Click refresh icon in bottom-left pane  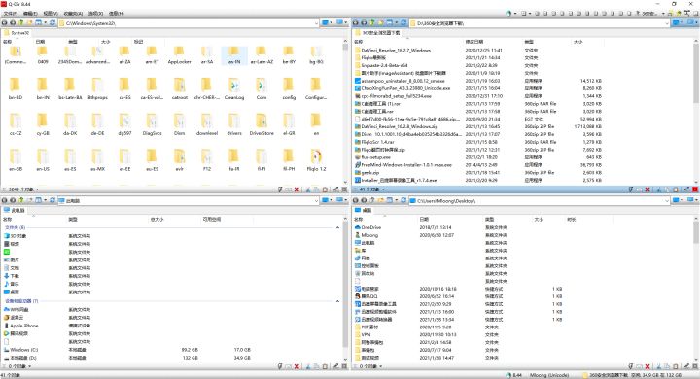[x=52, y=200]
